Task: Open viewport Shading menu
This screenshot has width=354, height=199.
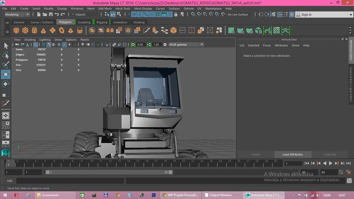Action: pyautogui.click(x=30, y=39)
